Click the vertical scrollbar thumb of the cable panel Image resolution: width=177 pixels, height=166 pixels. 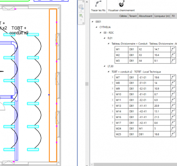click(x=87, y=84)
